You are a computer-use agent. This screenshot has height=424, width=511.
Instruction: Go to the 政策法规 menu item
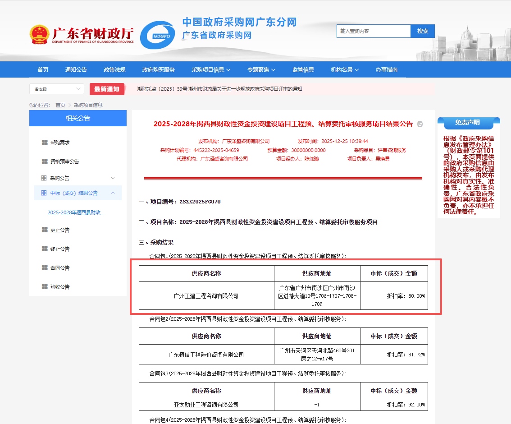[x=114, y=69]
